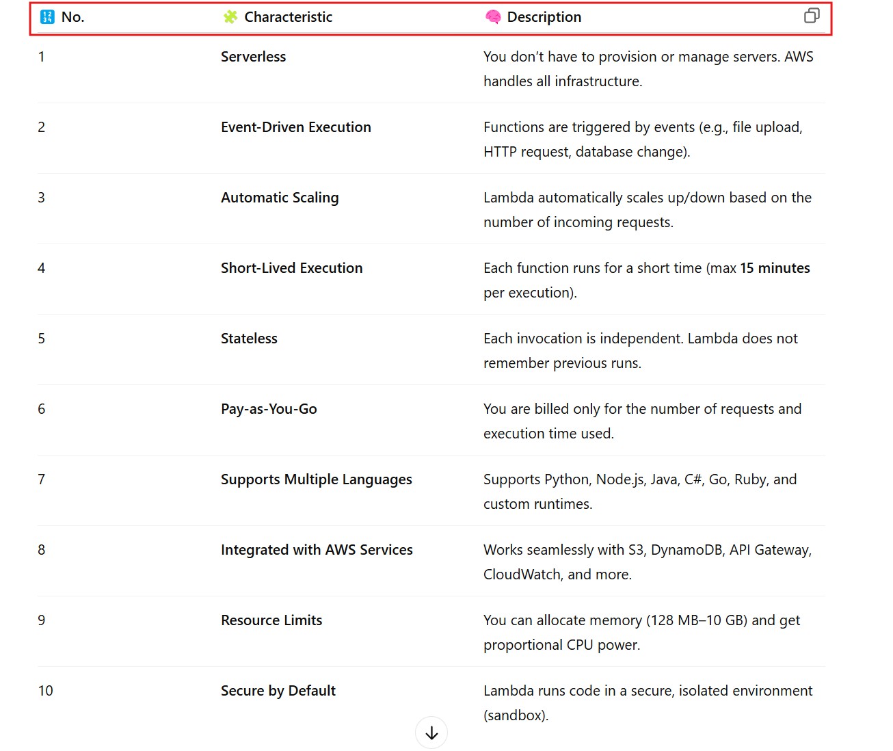893x751 pixels.
Task: Click the Event-Driven Execution cell
Action: click(295, 127)
